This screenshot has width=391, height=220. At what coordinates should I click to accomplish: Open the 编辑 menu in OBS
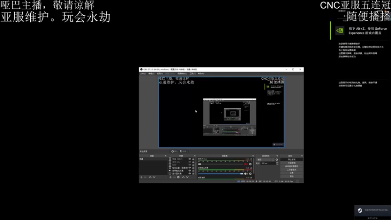[x=151, y=74]
